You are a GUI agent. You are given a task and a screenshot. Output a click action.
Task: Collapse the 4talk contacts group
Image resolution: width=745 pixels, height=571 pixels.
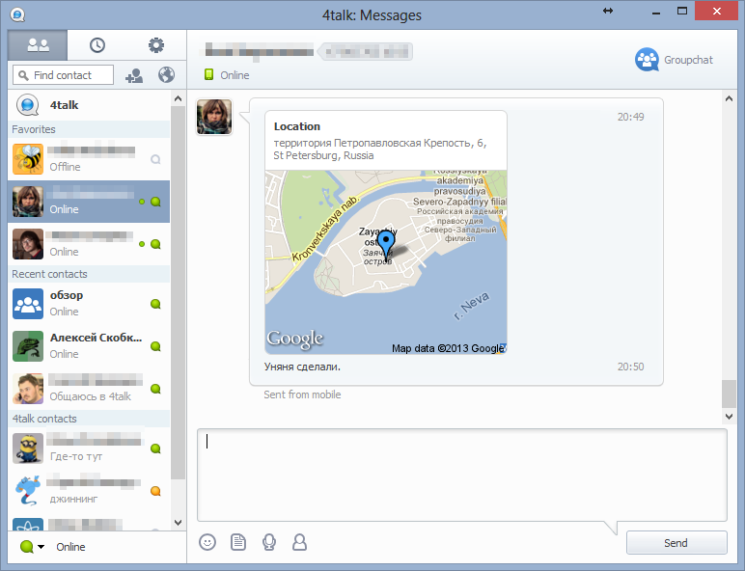[44, 419]
